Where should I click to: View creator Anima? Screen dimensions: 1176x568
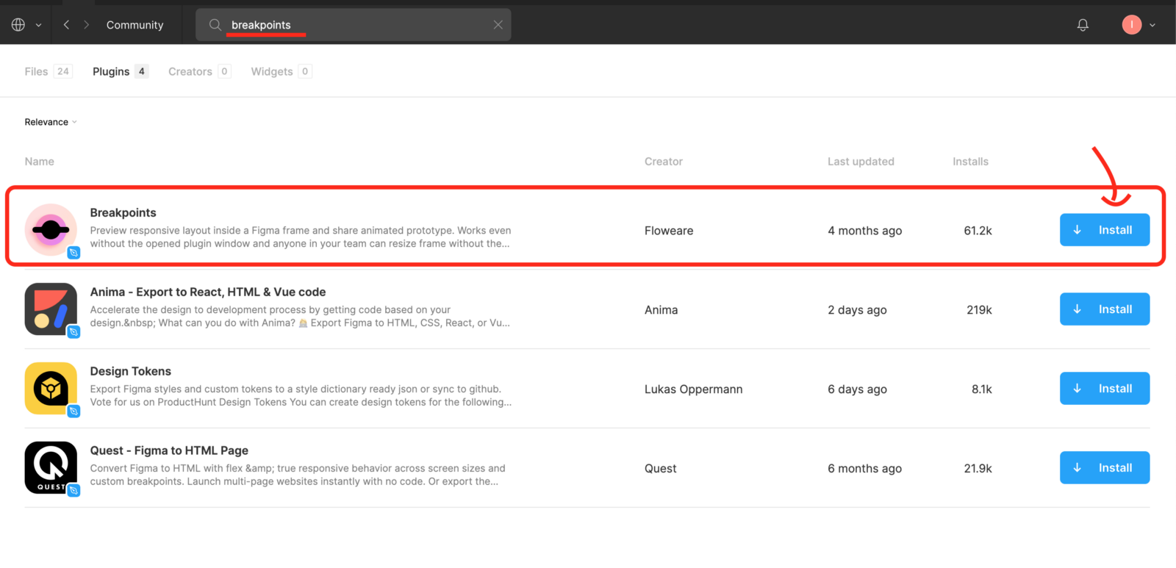coord(661,310)
